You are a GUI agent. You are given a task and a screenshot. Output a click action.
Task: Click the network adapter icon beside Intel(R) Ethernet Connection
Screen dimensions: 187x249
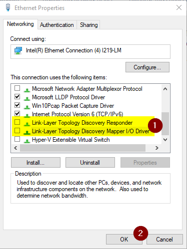click(18, 50)
